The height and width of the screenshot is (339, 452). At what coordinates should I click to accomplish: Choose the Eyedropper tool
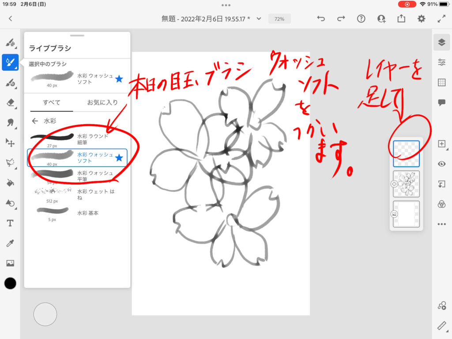tap(10, 243)
